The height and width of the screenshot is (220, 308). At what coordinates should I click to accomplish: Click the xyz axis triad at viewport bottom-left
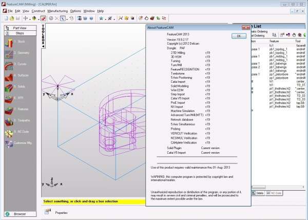click(52, 183)
